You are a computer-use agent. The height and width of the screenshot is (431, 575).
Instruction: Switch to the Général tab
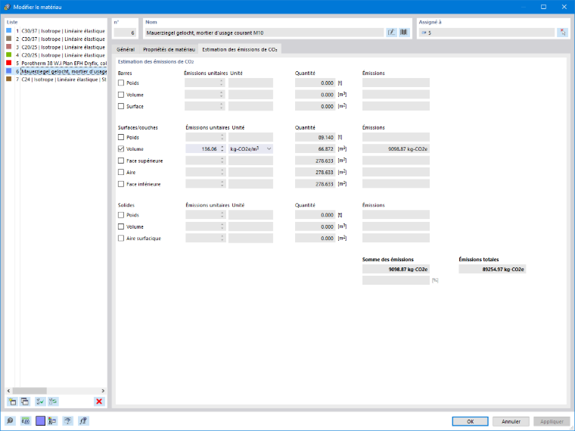point(126,49)
